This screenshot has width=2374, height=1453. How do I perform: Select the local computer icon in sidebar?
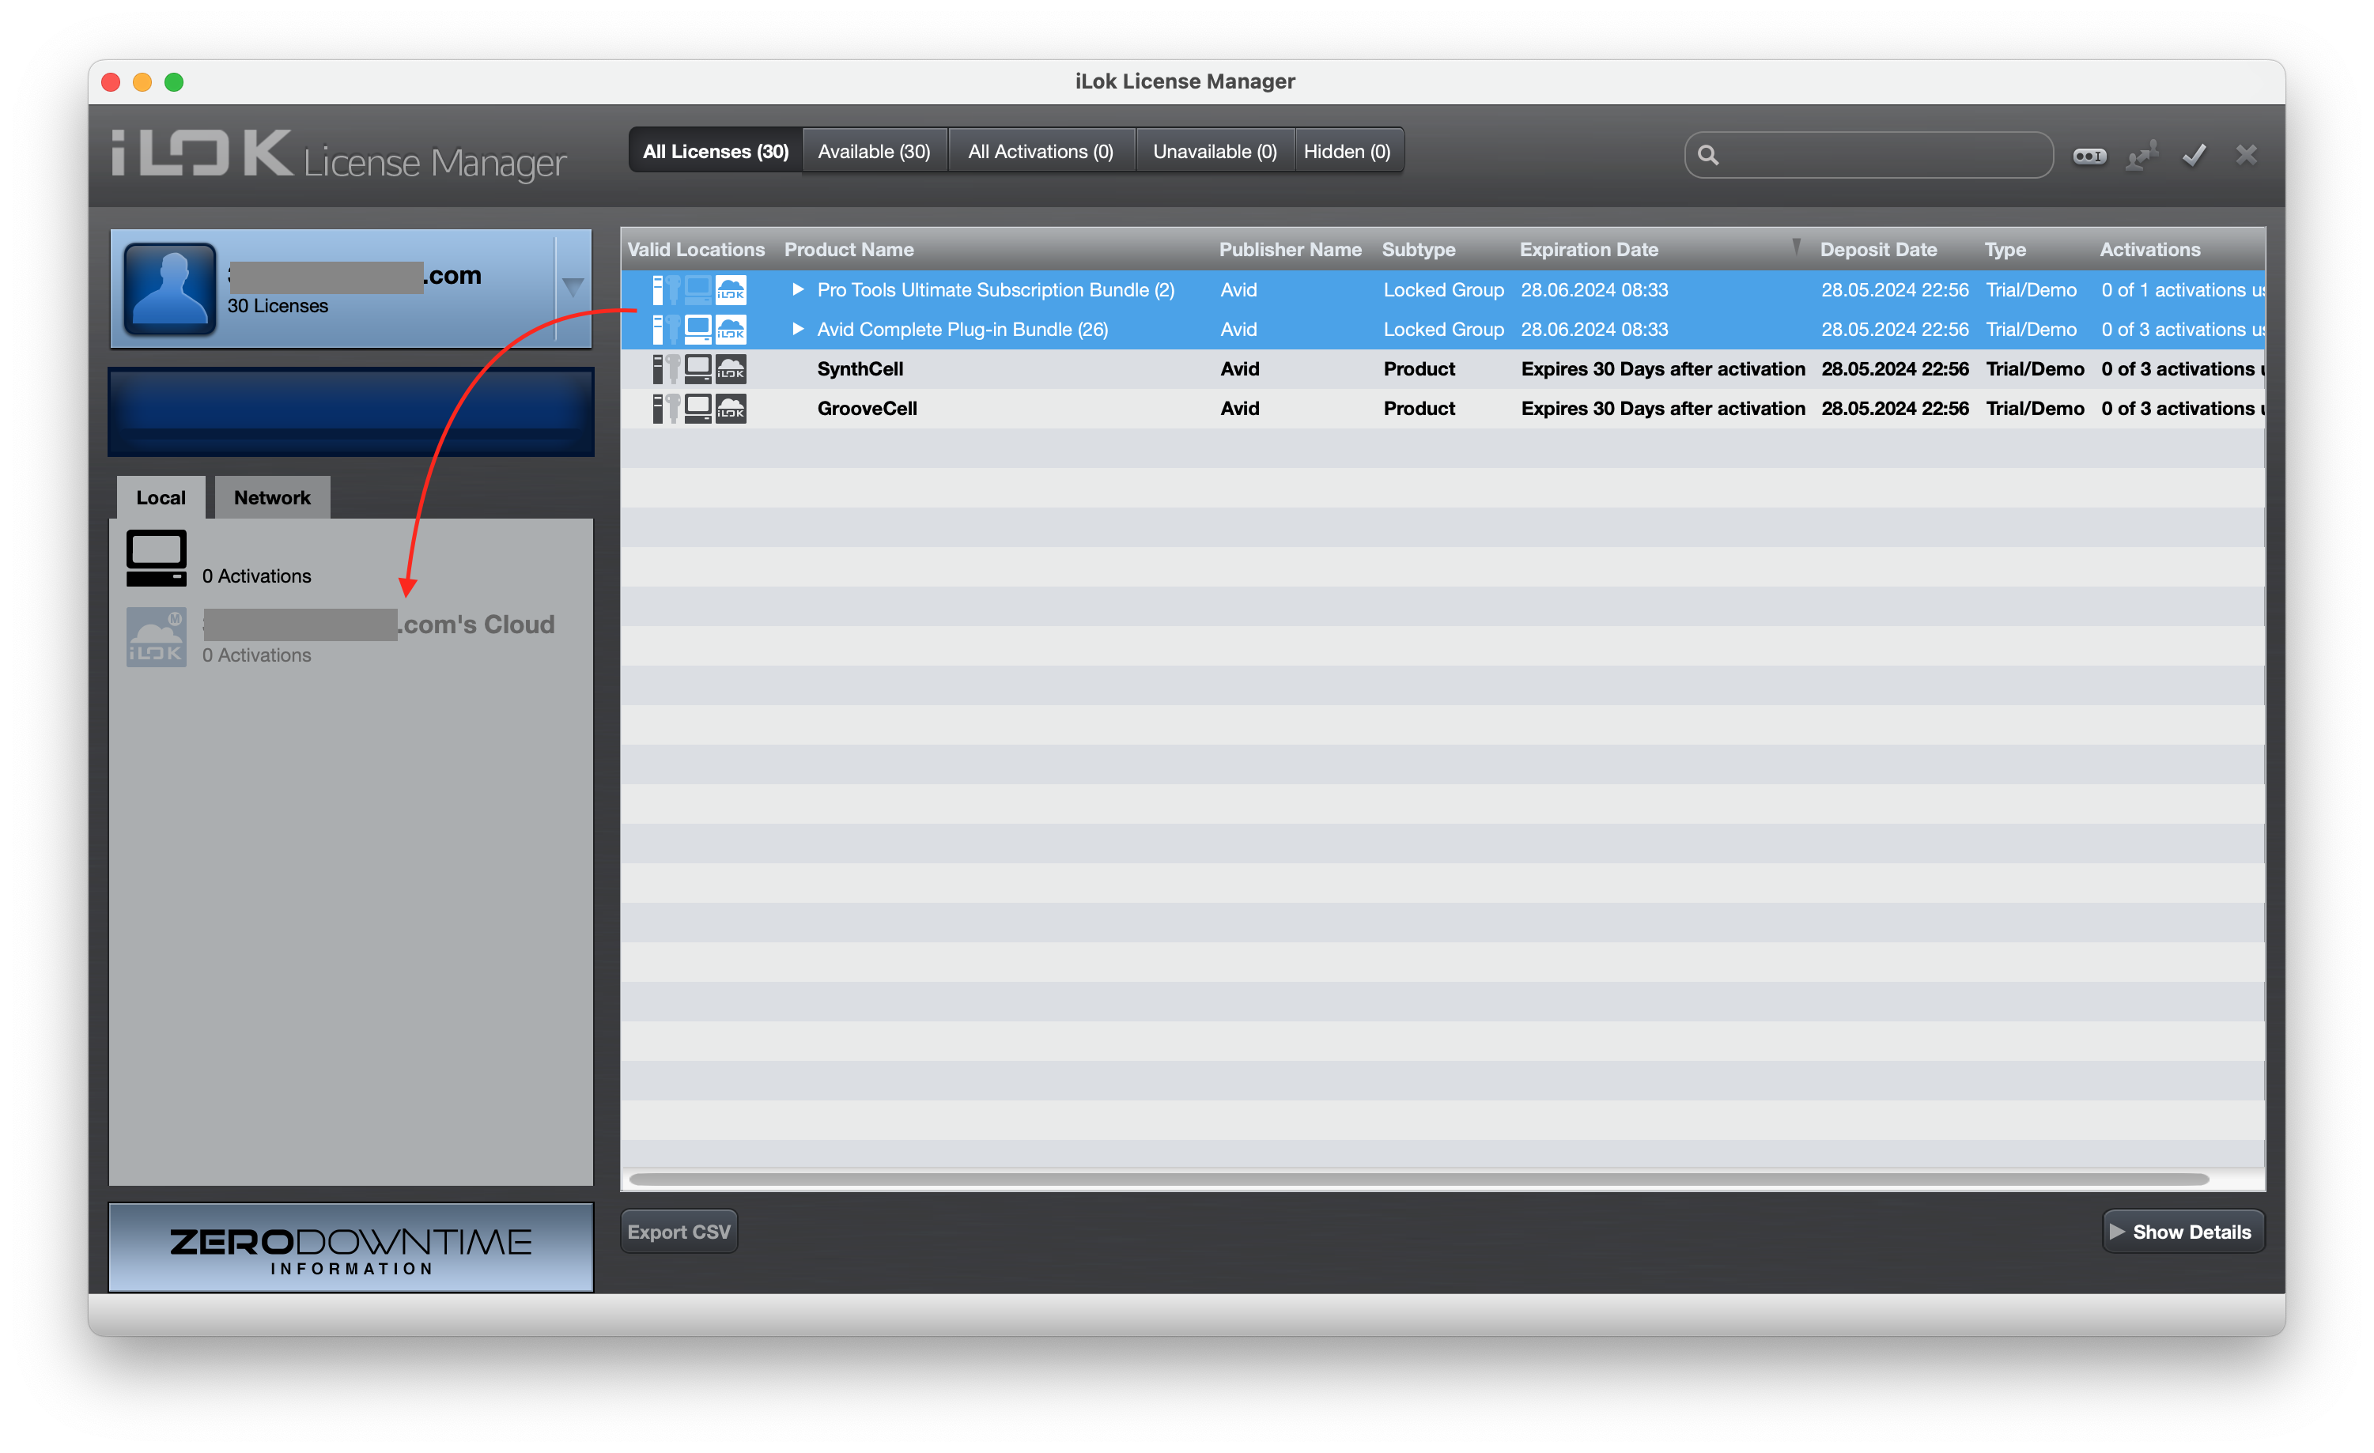156,557
